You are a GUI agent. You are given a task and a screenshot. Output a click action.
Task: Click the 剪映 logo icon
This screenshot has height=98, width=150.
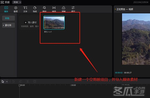tap(2, 2)
